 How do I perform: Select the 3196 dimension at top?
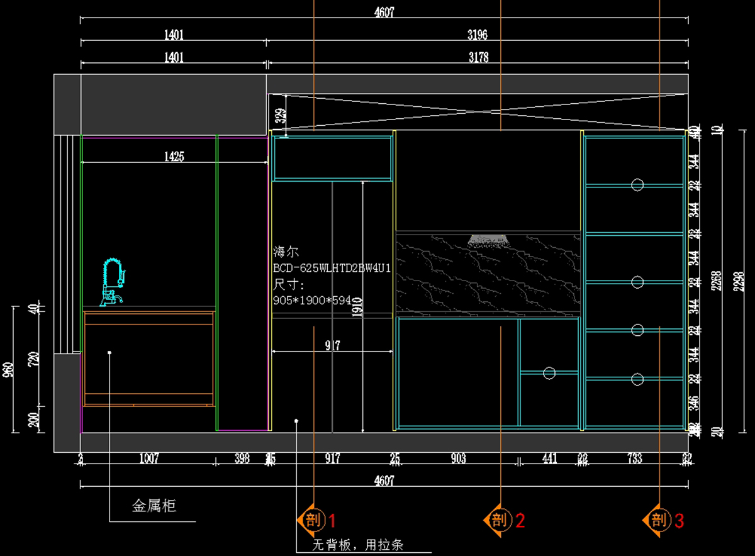coord(477,35)
